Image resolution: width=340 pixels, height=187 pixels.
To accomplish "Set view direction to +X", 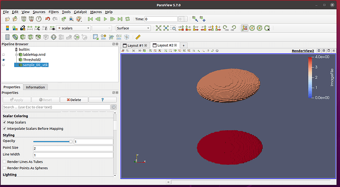I will coord(181,28).
